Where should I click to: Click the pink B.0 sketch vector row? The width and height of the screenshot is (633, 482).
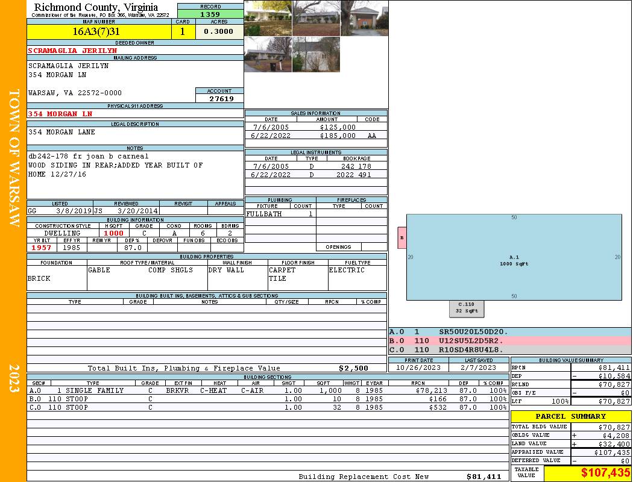[509, 340]
